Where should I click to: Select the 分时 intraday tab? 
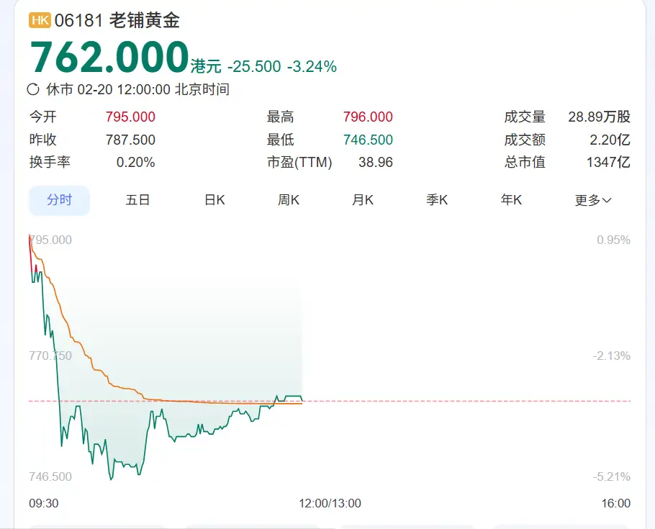(x=59, y=200)
